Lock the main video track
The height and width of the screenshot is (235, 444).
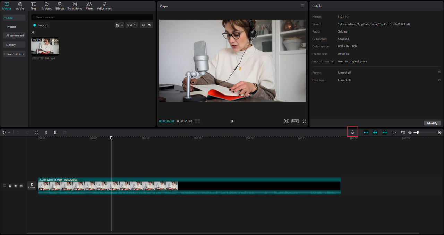[x=10, y=186]
